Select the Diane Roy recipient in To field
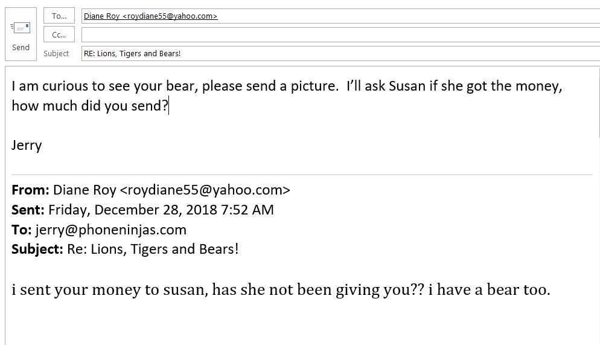This screenshot has height=345, width=600. coord(150,16)
